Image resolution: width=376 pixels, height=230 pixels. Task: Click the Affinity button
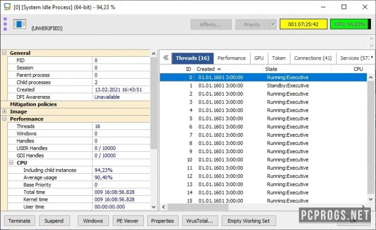click(x=211, y=24)
